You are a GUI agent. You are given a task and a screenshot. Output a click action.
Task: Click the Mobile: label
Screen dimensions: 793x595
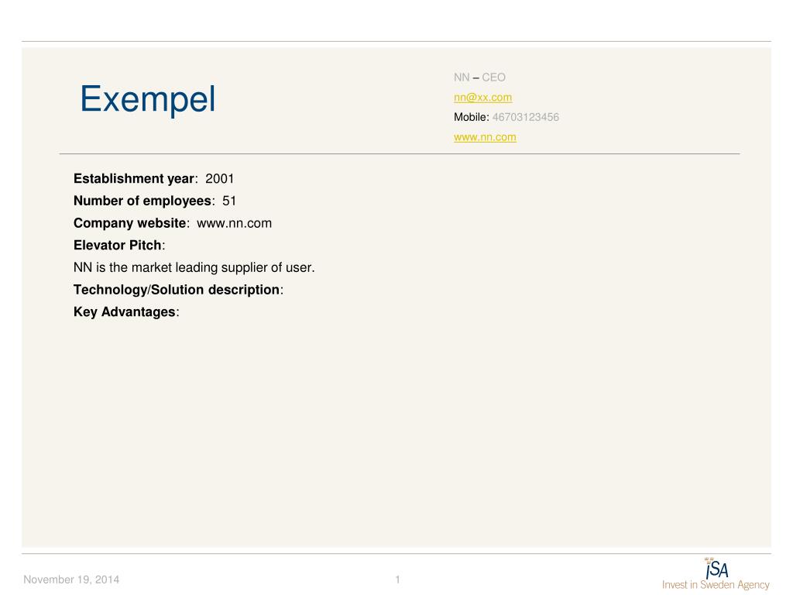click(472, 117)
